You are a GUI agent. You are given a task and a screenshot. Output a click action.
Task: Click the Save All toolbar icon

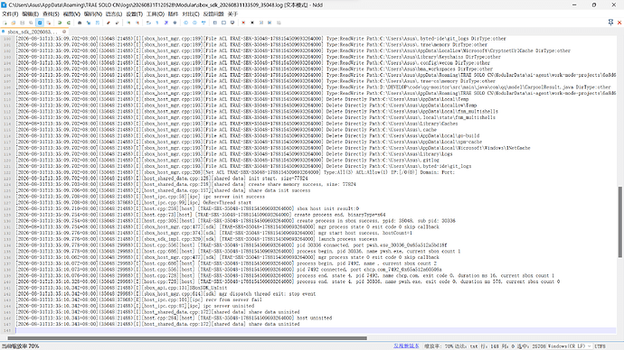tap(31, 23)
